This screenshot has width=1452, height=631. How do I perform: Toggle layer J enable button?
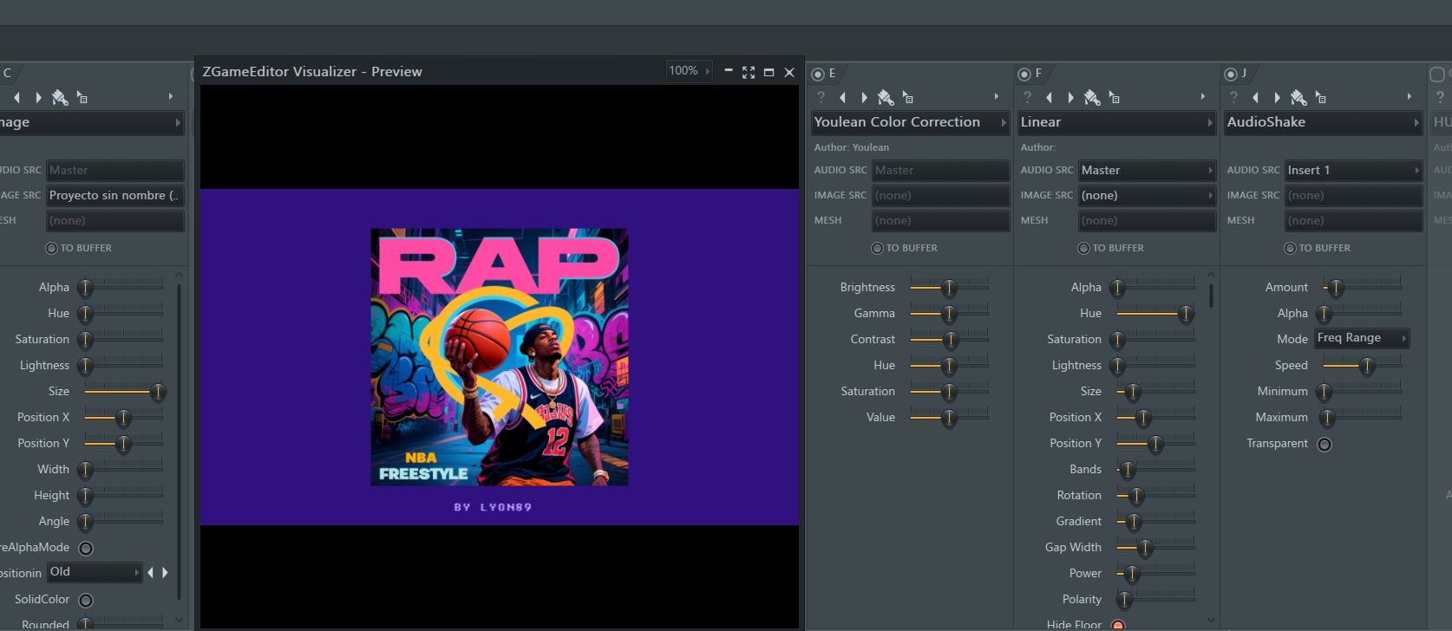pos(1231,74)
